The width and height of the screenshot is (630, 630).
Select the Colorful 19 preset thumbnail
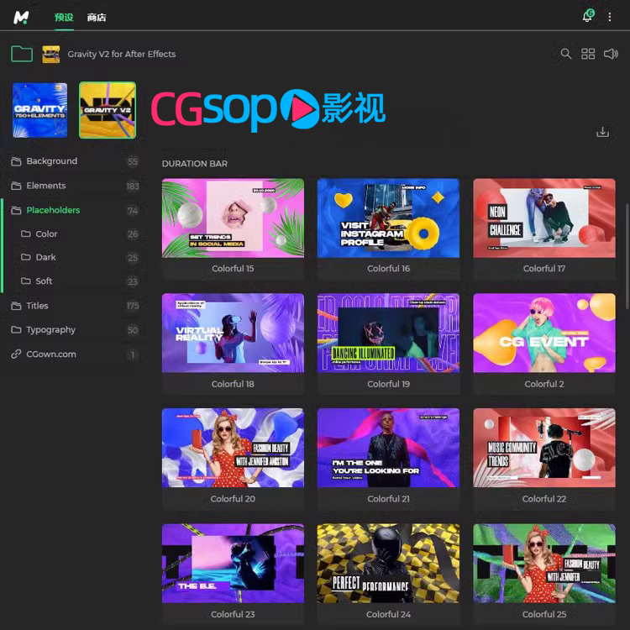pos(388,333)
